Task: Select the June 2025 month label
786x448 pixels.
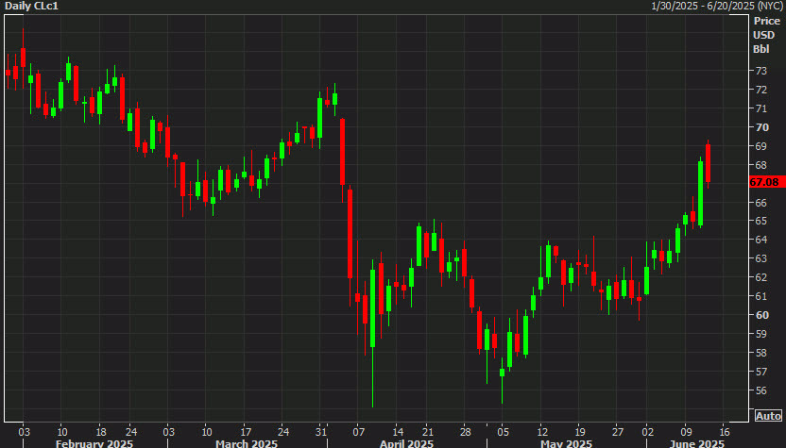Action: (x=697, y=443)
